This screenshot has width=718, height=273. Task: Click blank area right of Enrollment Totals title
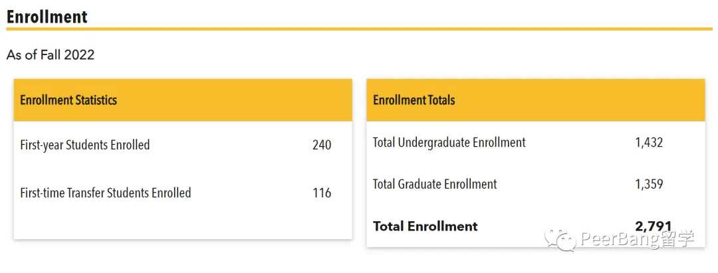pos(578,100)
